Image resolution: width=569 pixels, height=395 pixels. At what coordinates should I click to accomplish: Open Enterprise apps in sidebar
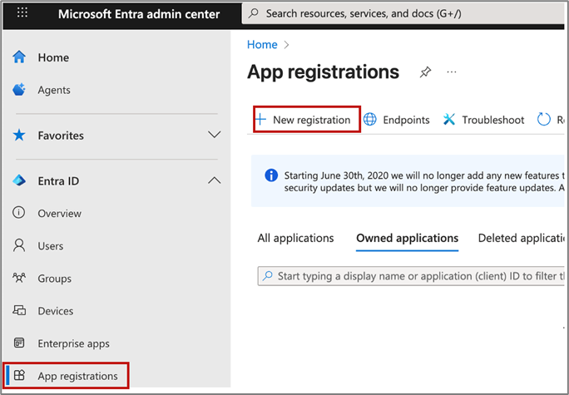click(x=73, y=343)
